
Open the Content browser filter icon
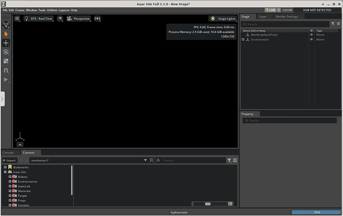tap(229, 161)
